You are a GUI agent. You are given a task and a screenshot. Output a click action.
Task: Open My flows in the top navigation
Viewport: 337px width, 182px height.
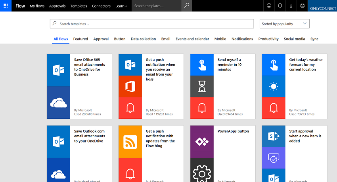coord(37,6)
